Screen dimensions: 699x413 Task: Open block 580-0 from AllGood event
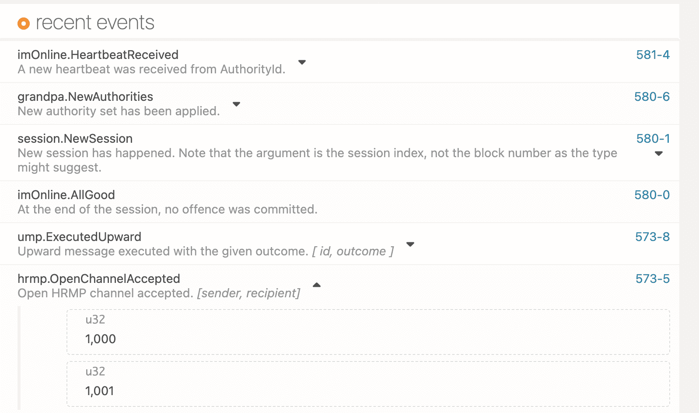click(x=652, y=195)
